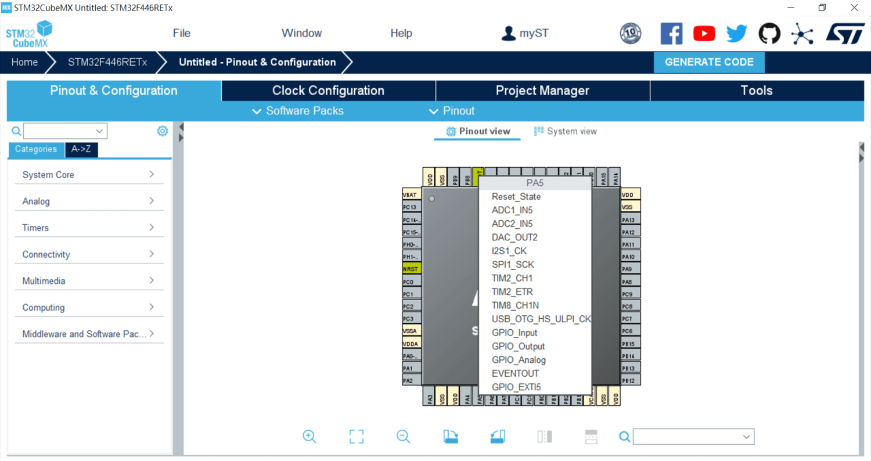
Task: Expand the Timers category
Action: coord(89,228)
